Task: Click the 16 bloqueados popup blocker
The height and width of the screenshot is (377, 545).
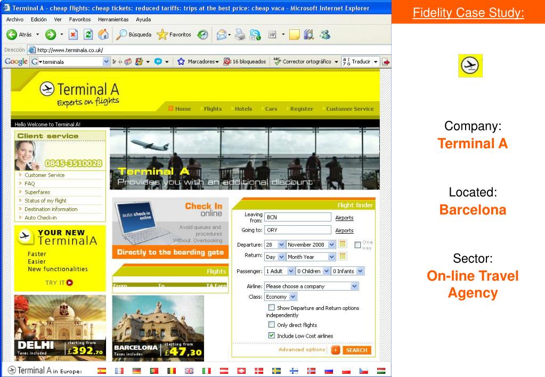Action: click(245, 62)
